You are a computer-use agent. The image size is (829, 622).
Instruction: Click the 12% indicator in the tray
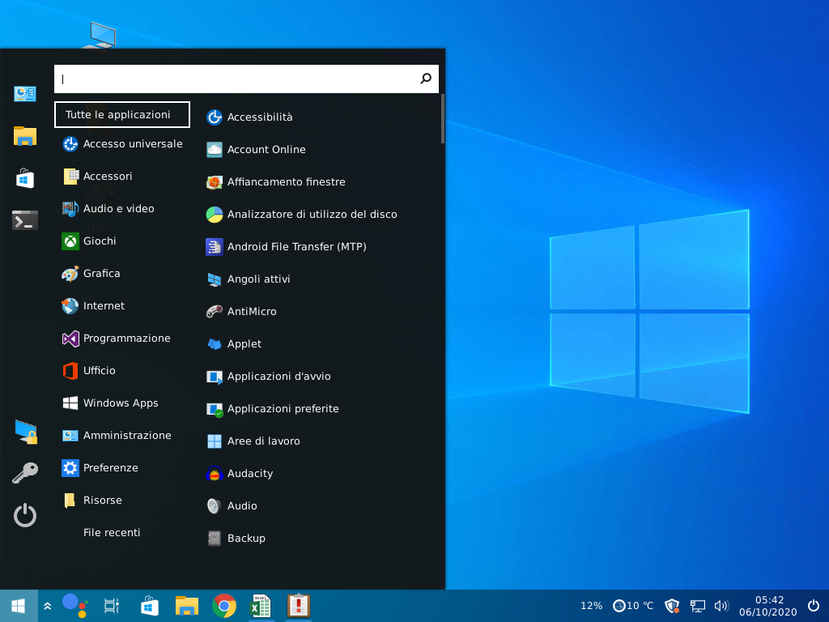tap(591, 606)
